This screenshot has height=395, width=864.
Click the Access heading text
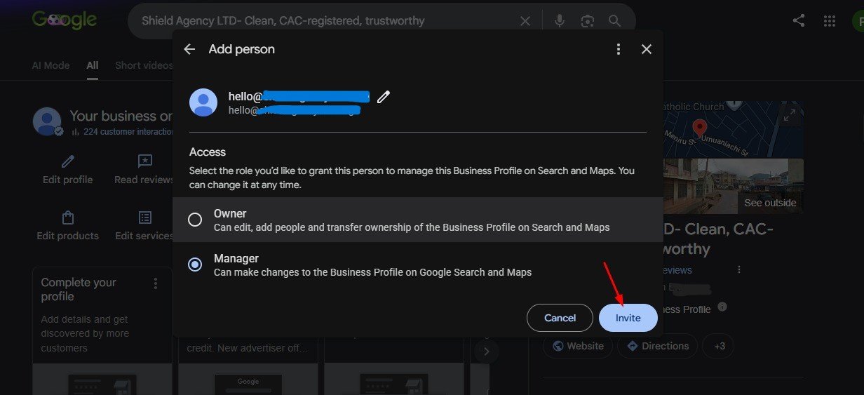(x=208, y=152)
